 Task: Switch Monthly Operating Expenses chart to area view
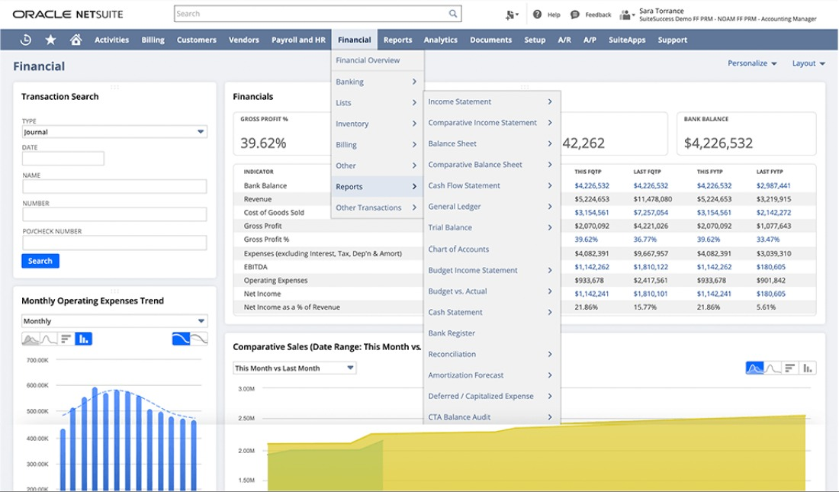pyautogui.click(x=31, y=339)
